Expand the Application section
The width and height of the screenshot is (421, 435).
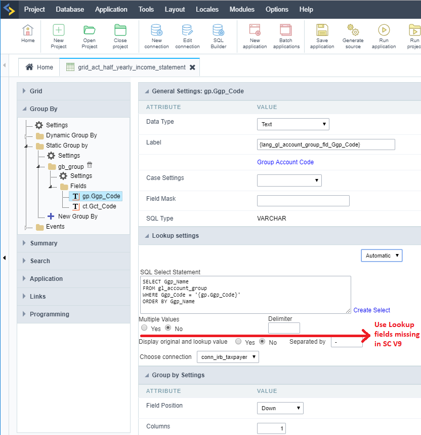pos(74,279)
